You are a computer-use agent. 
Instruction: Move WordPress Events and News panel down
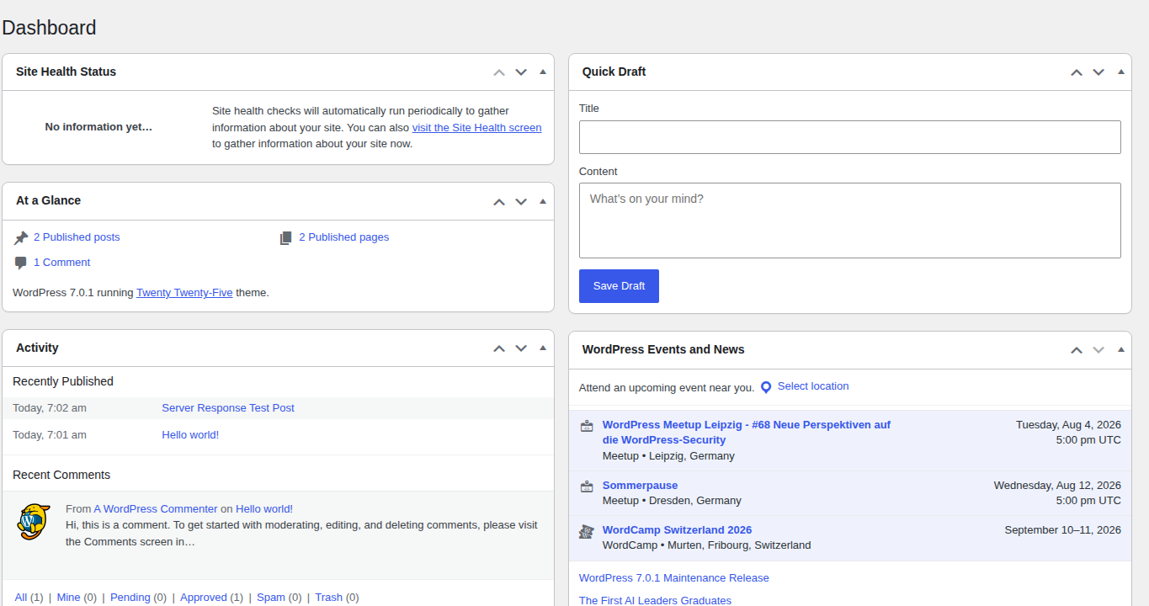(x=1098, y=350)
